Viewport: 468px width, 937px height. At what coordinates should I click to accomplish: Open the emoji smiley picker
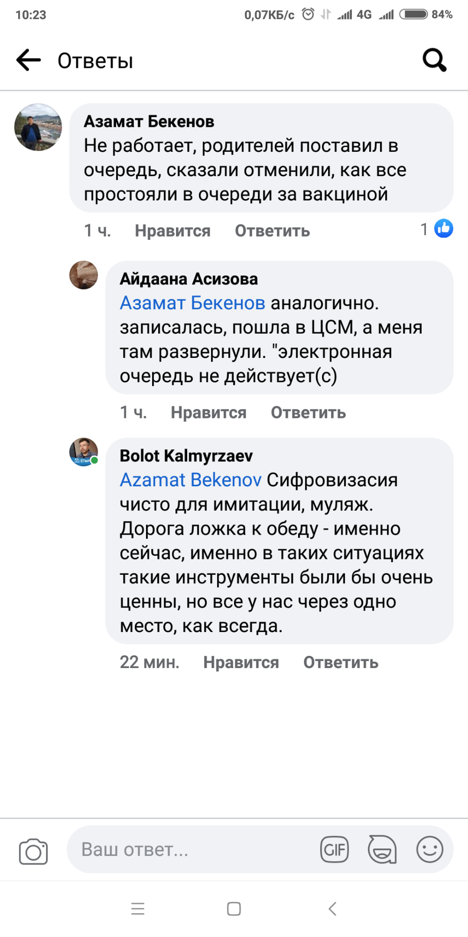[430, 849]
